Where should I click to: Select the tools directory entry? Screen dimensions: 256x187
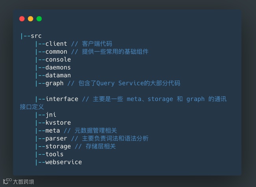click(x=54, y=154)
